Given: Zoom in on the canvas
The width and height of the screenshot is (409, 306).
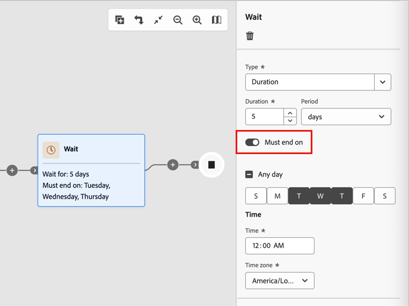Looking at the screenshot, I should click(197, 20).
